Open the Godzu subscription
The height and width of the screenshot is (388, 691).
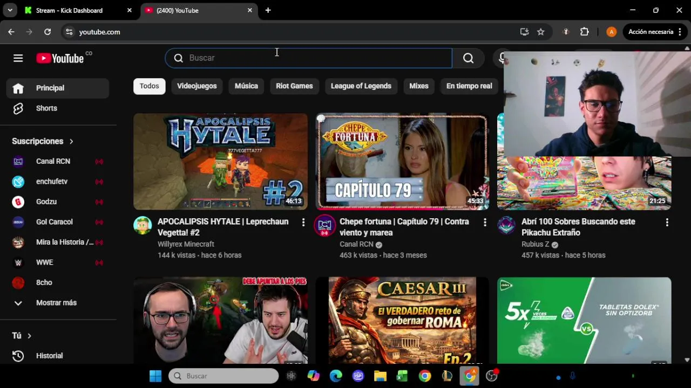coord(58,202)
